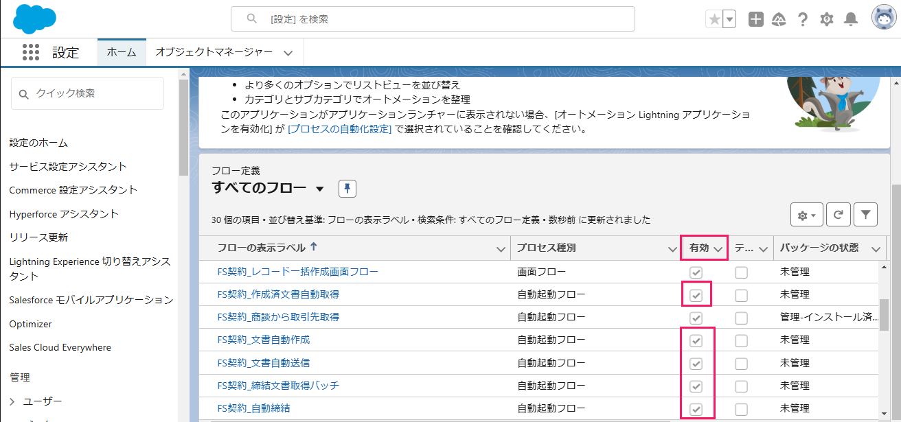Open Hyperforce アシスタント in the sidebar
This screenshot has height=422, width=901.
[64, 214]
